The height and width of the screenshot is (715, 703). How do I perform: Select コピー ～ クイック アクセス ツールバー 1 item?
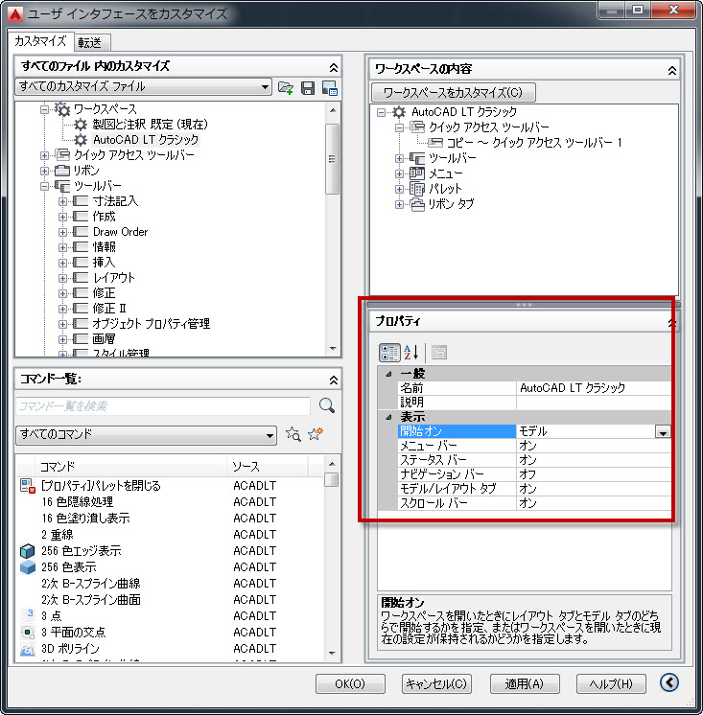click(x=534, y=143)
